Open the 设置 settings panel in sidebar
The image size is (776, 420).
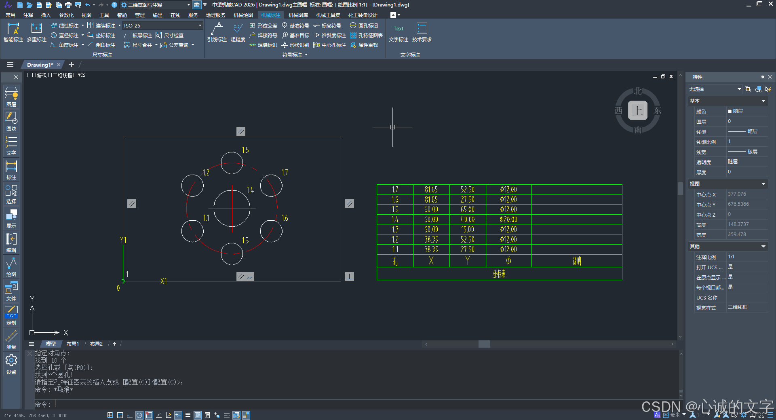click(x=11, y=364)
